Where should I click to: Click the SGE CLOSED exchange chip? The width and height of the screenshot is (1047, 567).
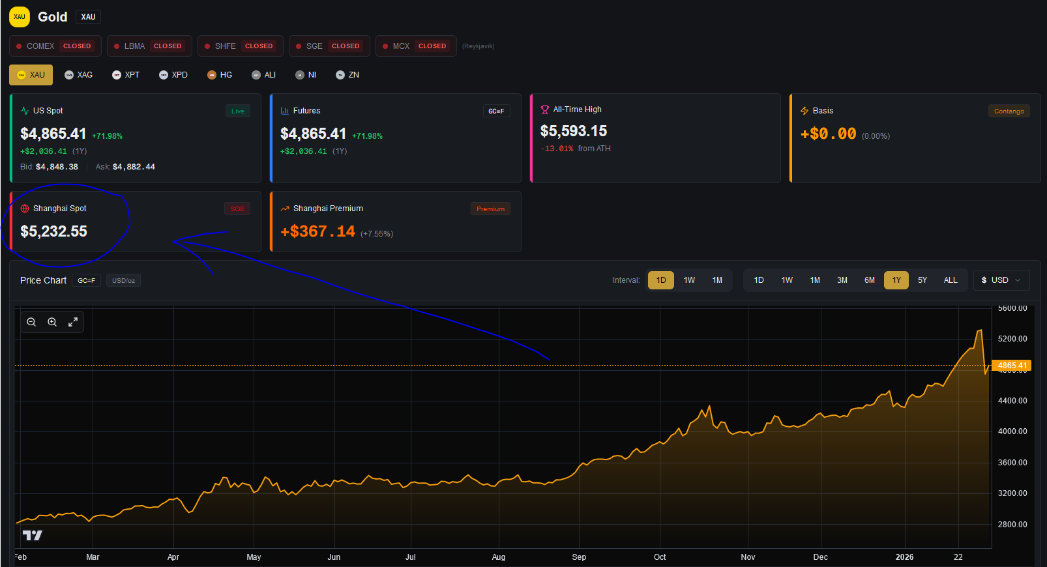[329, 46]
